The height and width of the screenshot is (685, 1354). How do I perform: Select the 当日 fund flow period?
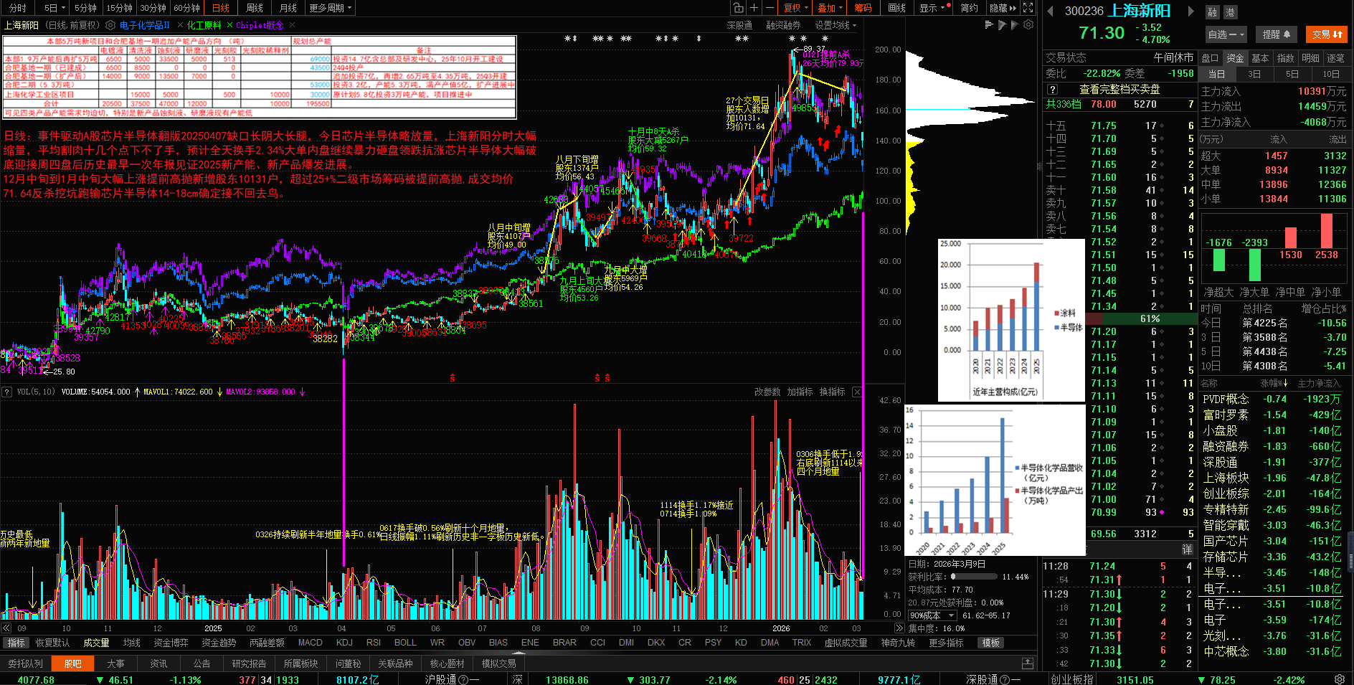pos(1216,74)
